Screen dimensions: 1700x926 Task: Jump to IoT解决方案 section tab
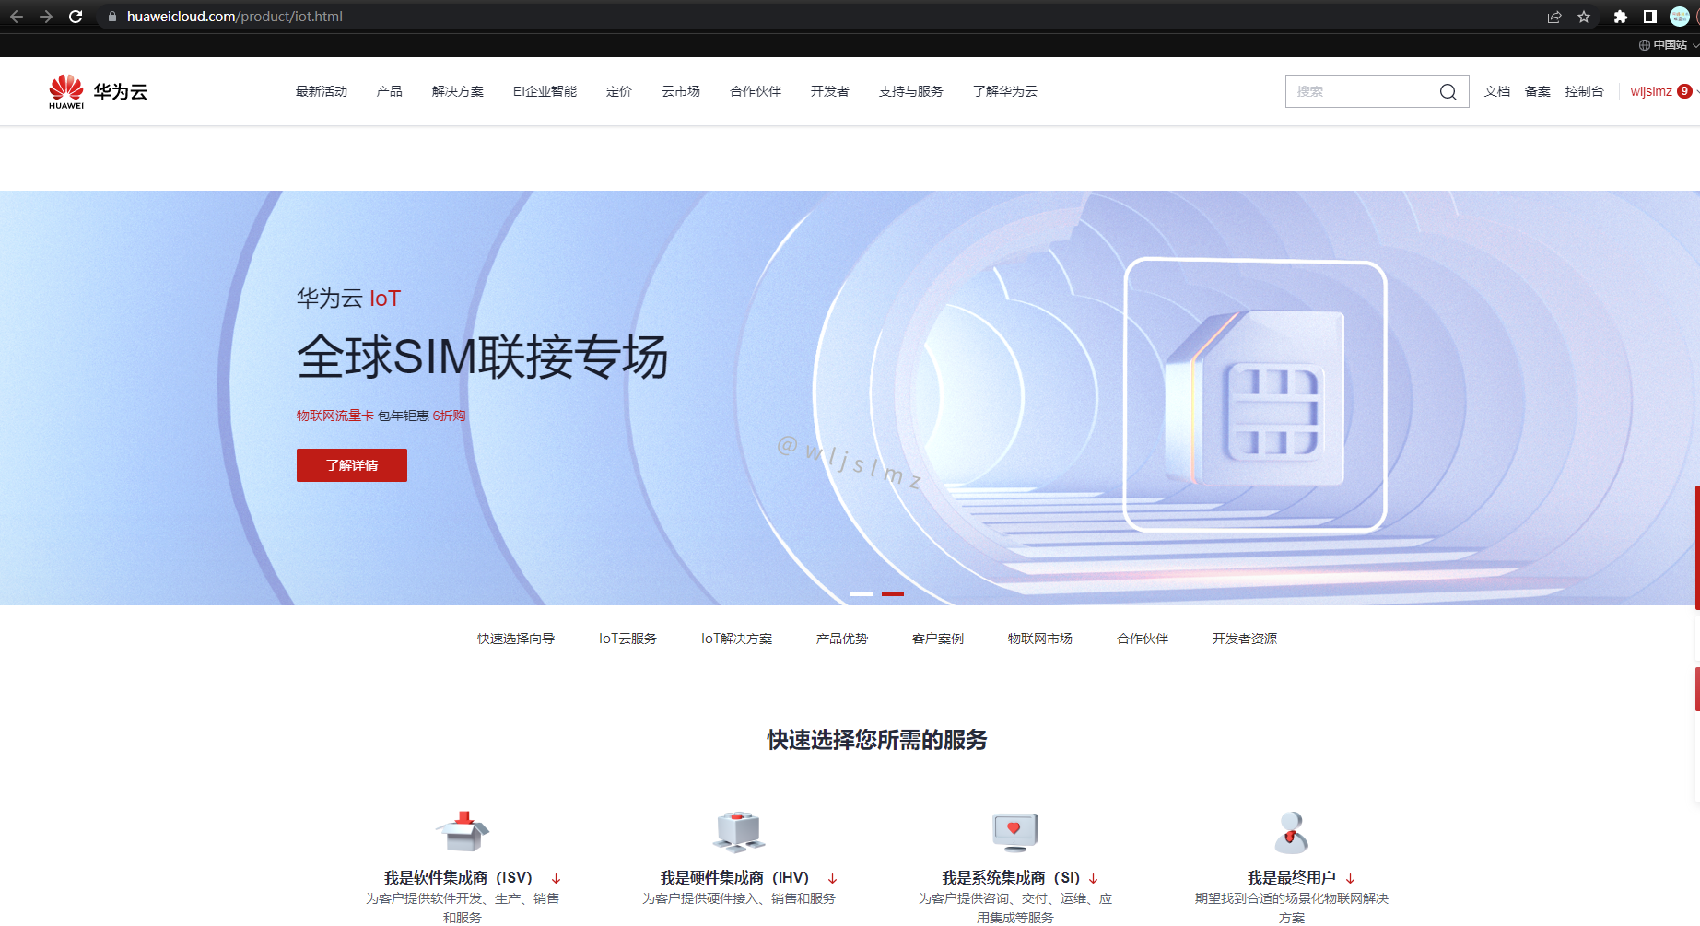(736, 639)
